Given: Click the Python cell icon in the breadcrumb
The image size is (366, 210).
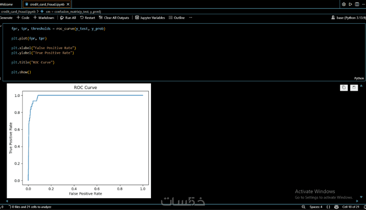Looking at the screenshot, I should click(x=42, y=11).
